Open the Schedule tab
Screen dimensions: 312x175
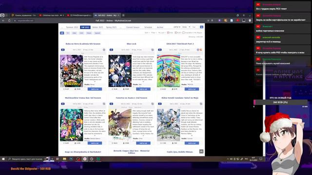tap(148, 27)
